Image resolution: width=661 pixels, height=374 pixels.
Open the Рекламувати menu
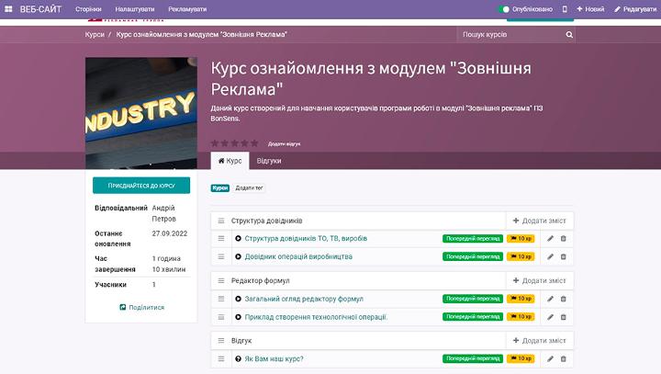[x=187, y=9]
